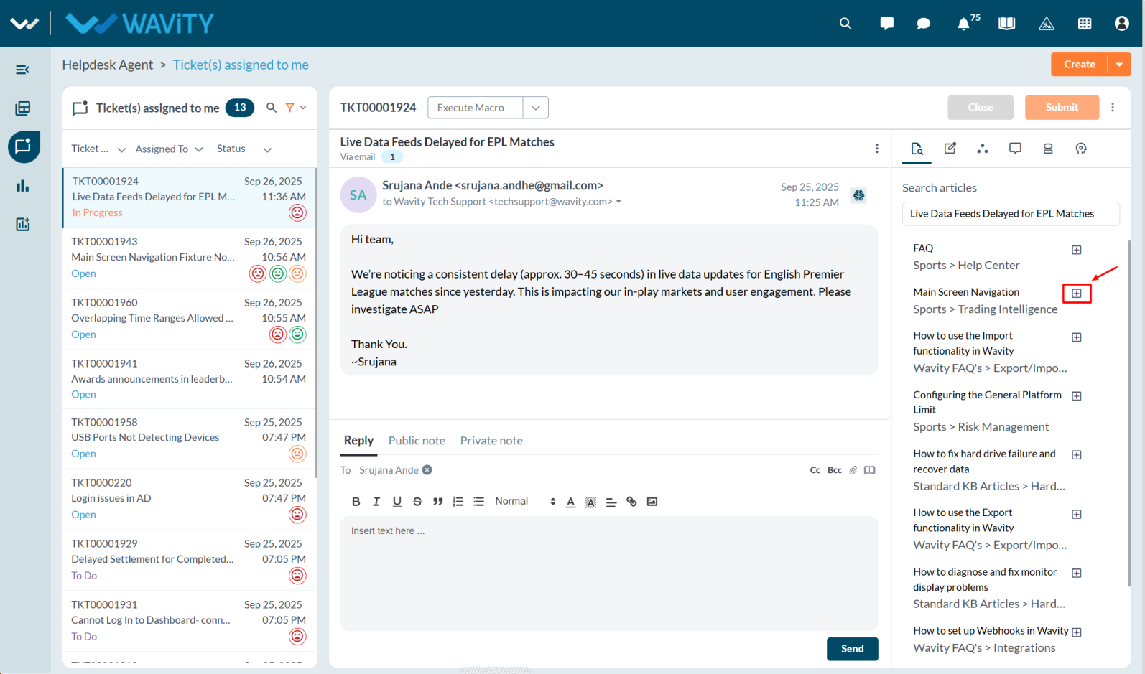Click the Create button
This screenshot has width=1145, height=674.
pyautogui.click(x=1080, y=65)
